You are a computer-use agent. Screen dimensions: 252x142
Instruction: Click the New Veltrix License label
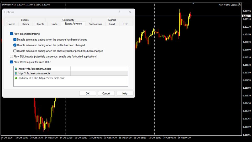228,5
